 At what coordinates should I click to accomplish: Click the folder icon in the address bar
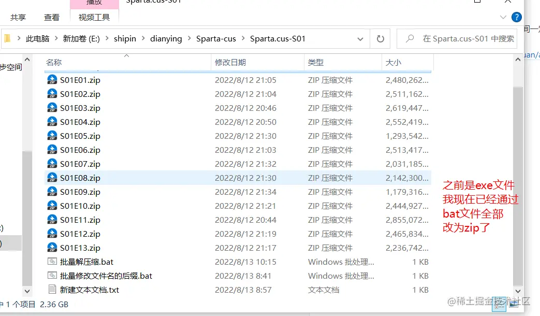[8, 39]
